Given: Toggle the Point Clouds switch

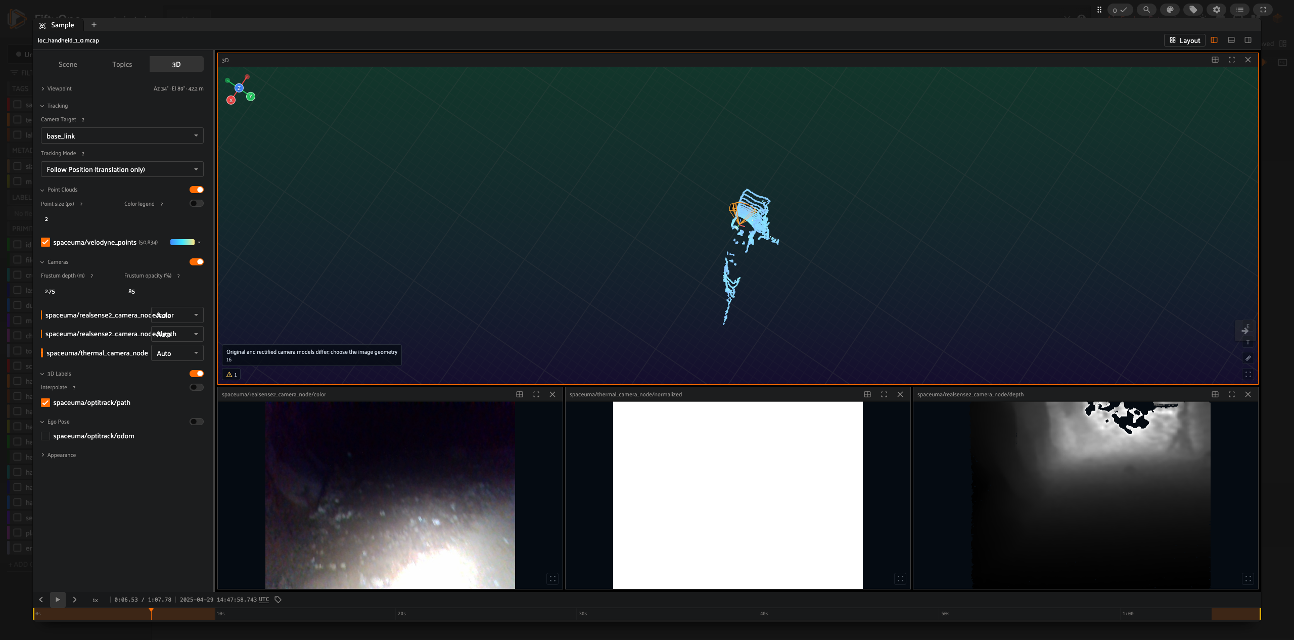Looking at the screenshot, I should pos(197,190).
